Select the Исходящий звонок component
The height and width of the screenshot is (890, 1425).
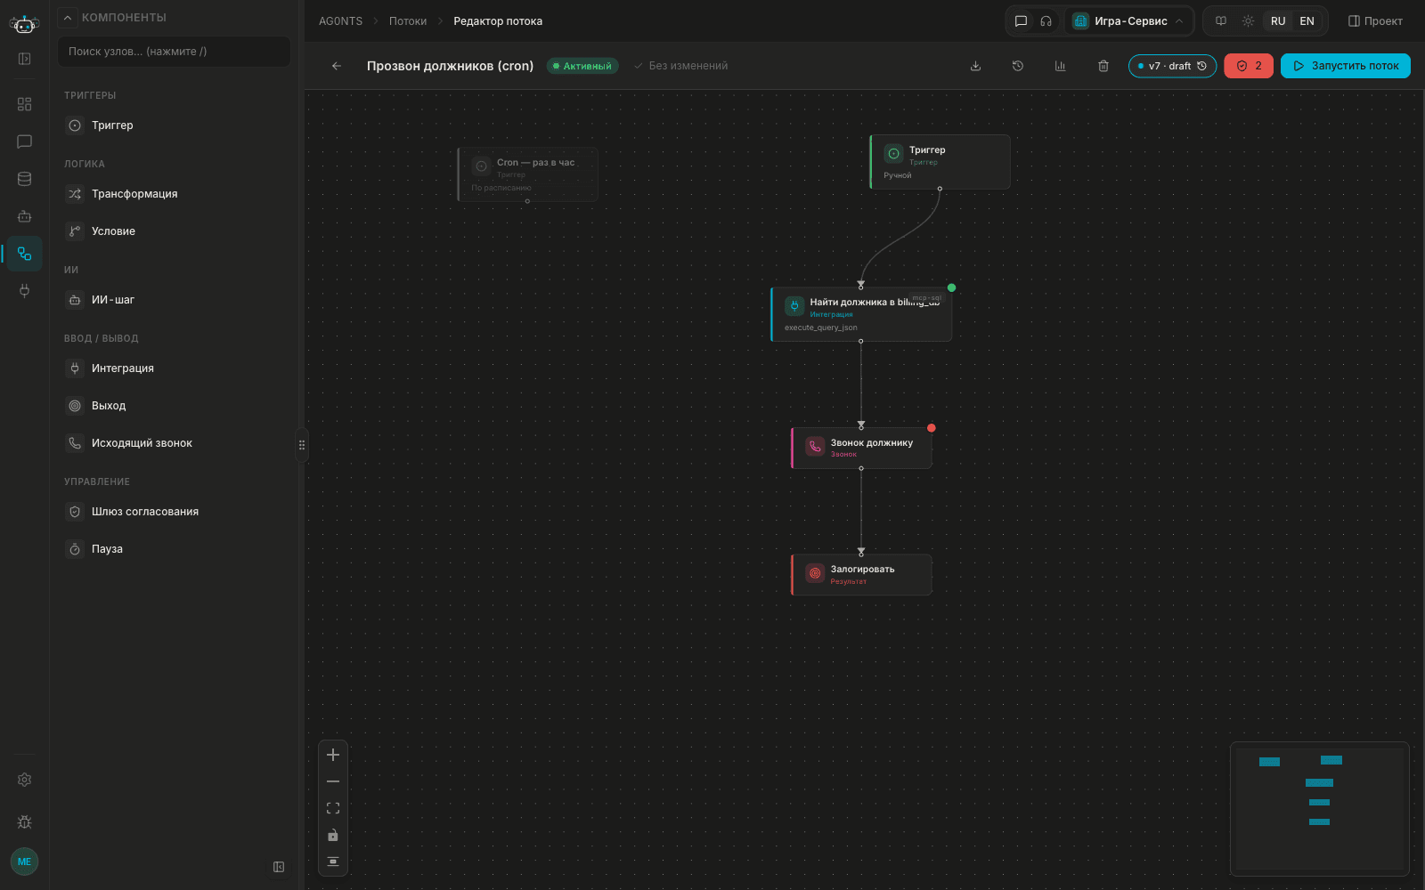tap(174, 443)
